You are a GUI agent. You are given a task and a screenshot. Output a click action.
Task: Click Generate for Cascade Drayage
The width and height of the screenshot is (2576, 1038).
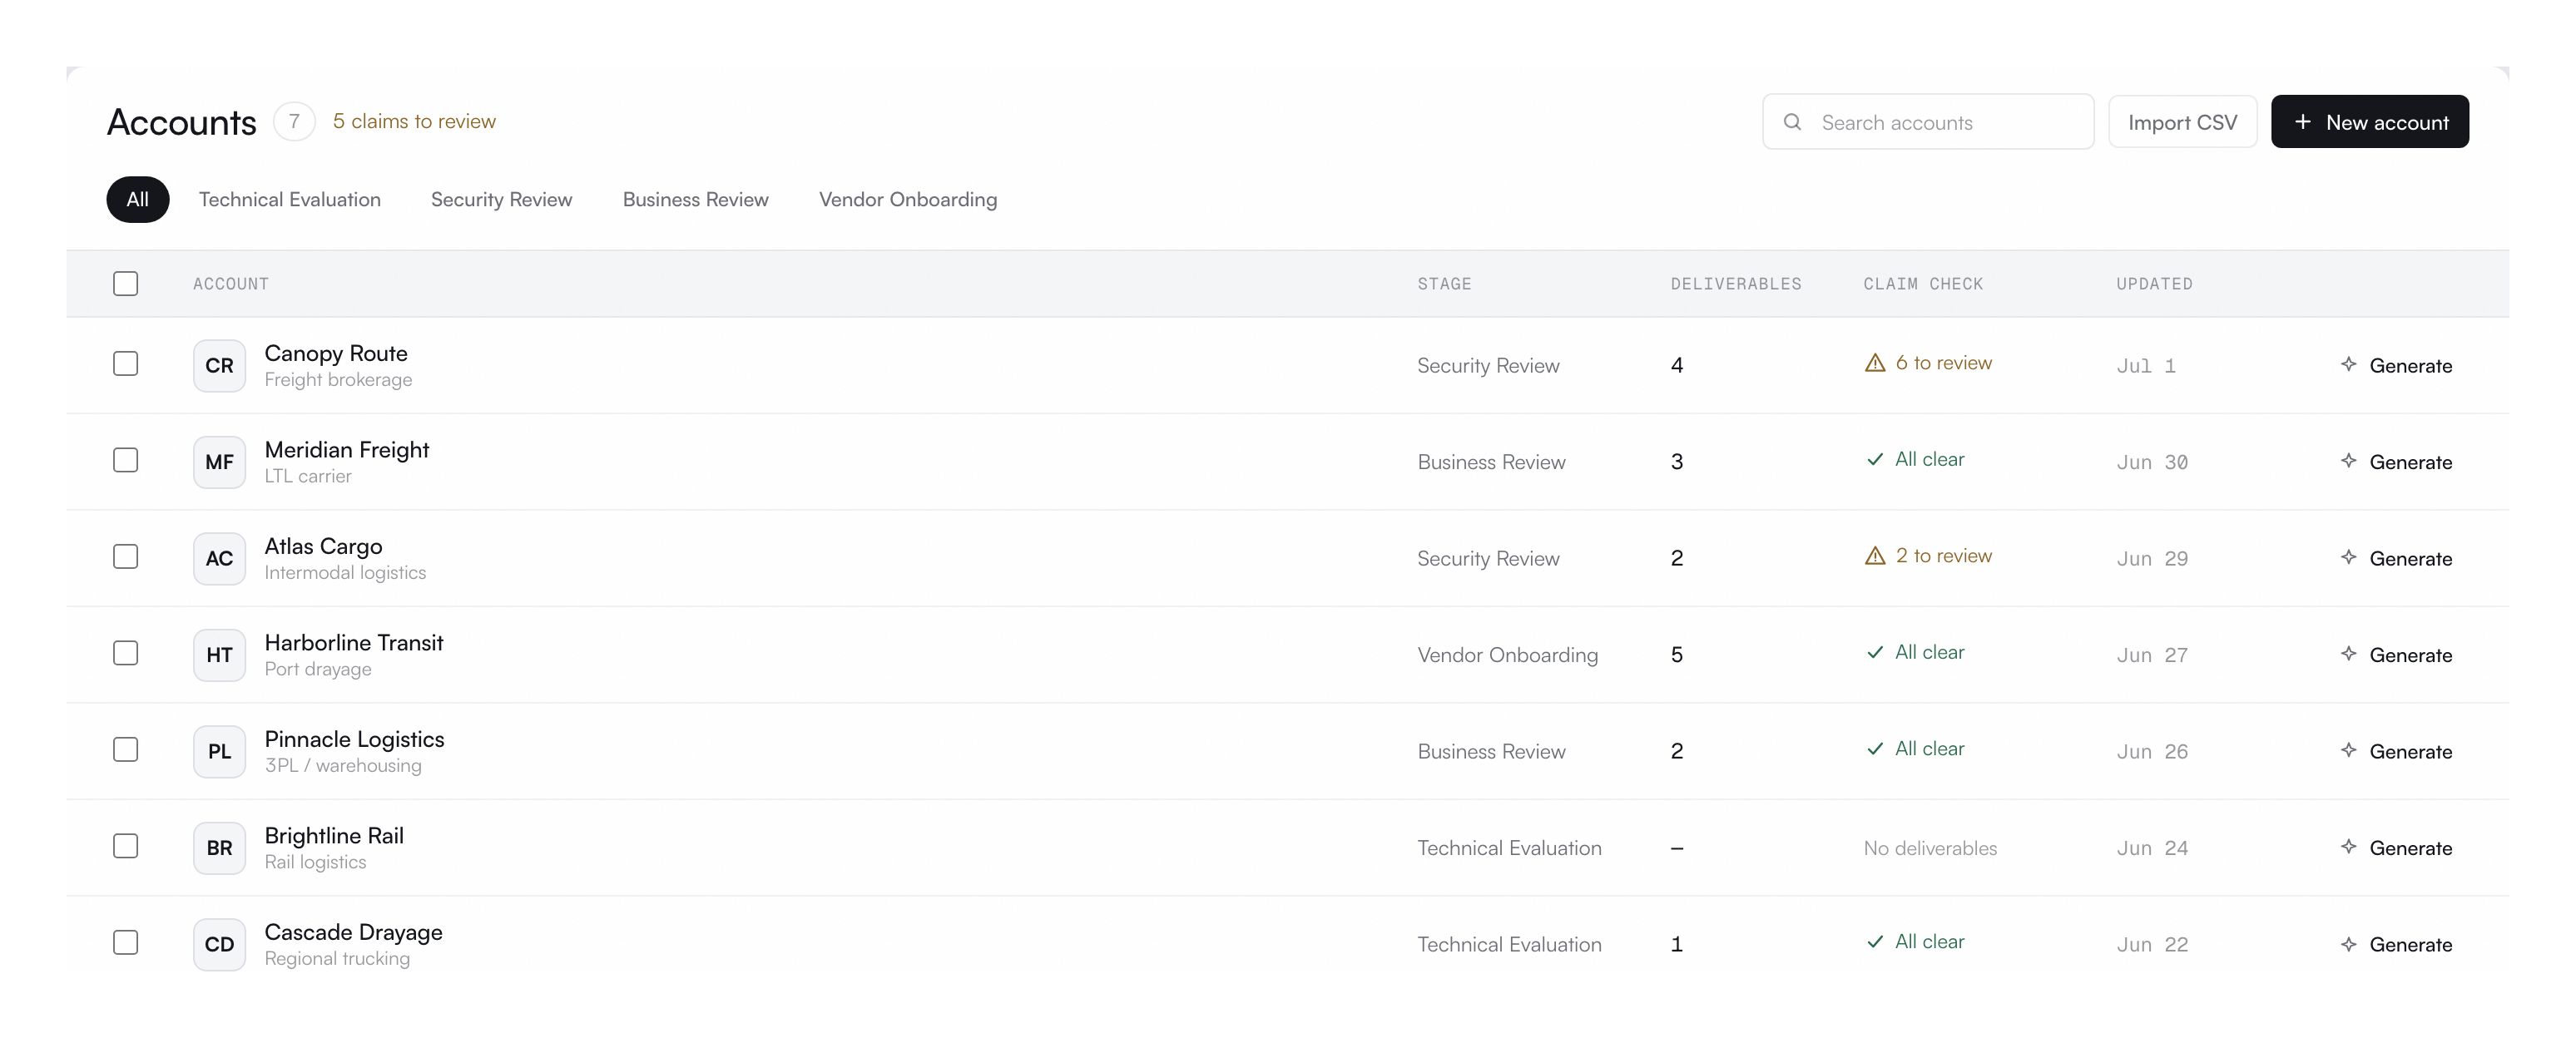pos(2396,944)
